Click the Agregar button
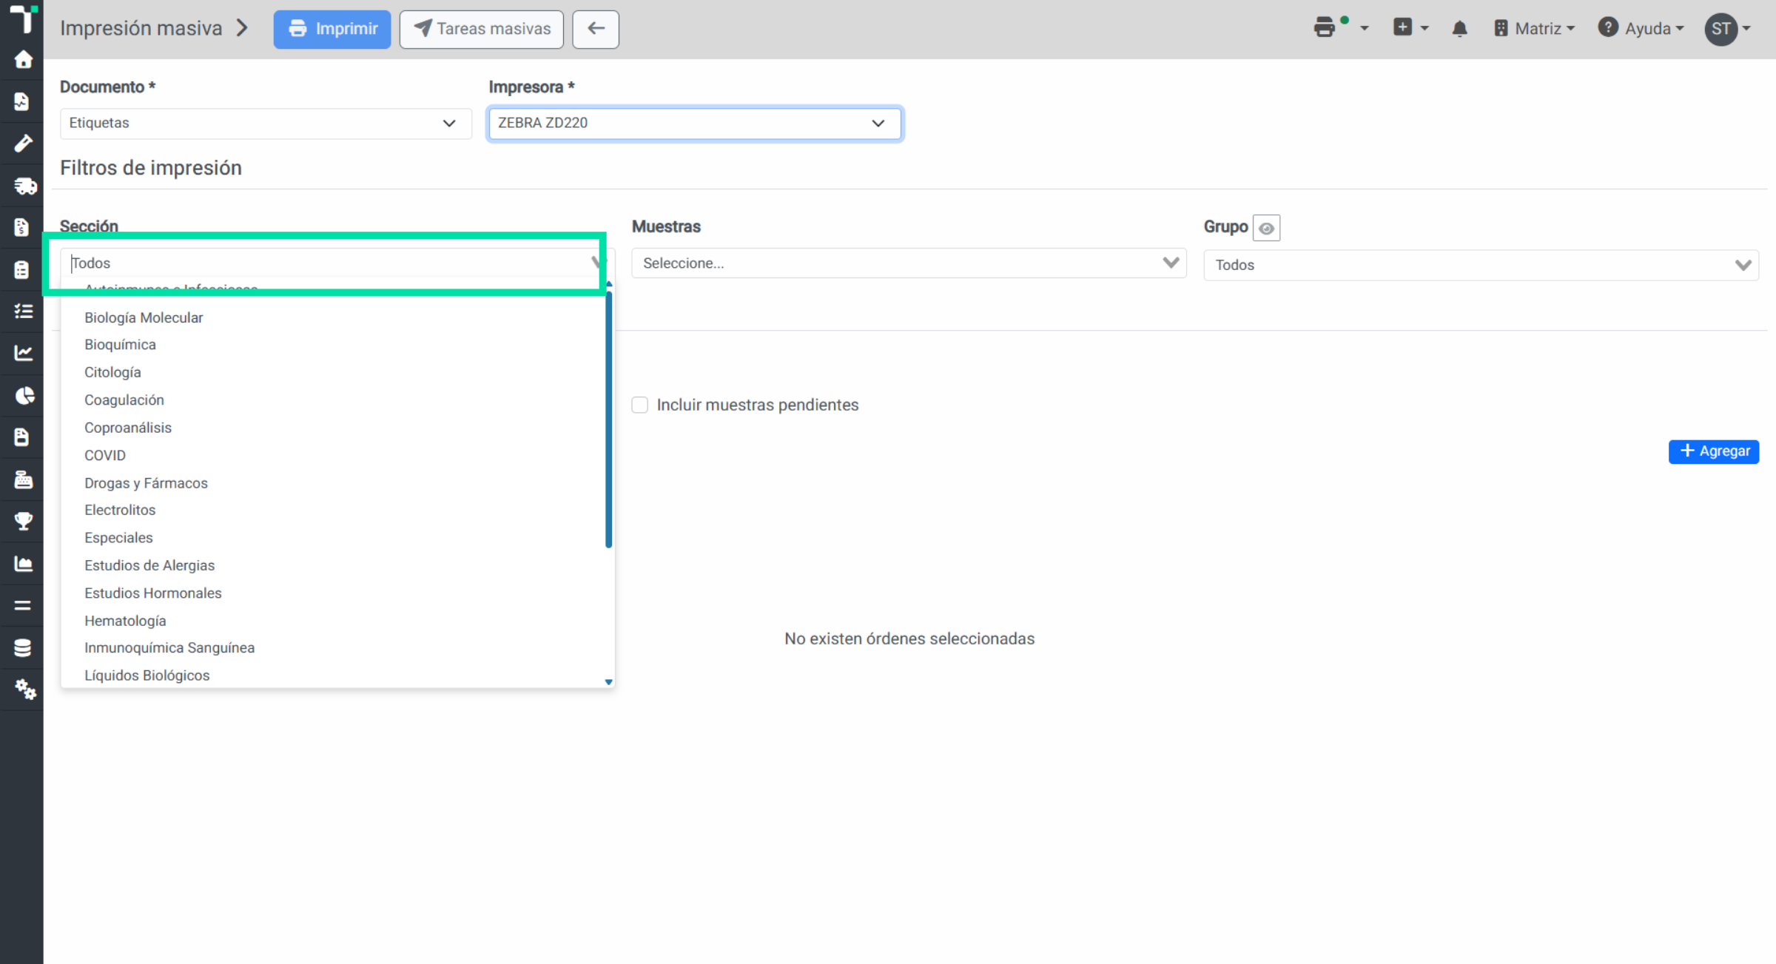This screenshot has width=1776, height=964. (1714, 451)
